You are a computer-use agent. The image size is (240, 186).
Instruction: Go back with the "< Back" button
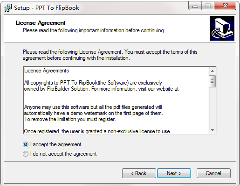coord(139,173)
